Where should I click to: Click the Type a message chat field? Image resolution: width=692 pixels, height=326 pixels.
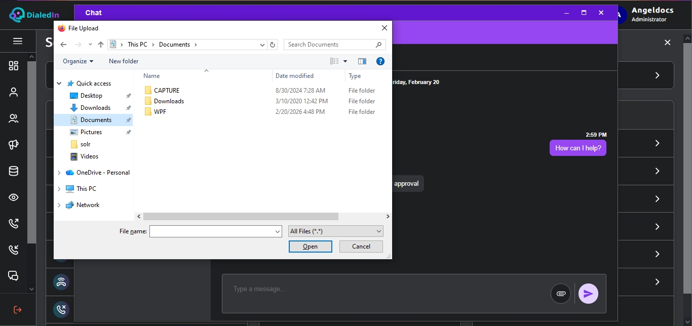385,289
